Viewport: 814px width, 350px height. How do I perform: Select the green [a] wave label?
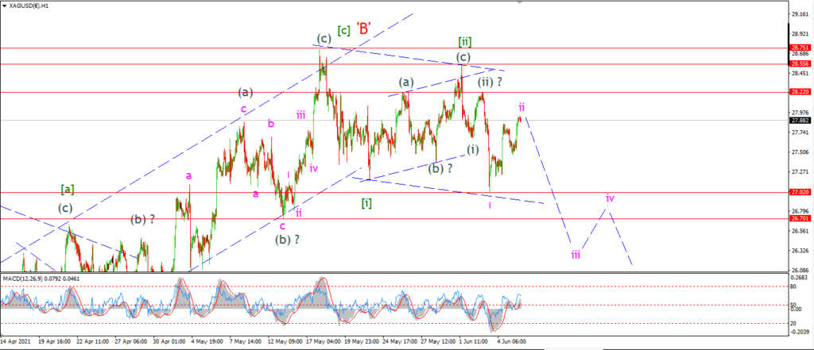pos(68,190)
